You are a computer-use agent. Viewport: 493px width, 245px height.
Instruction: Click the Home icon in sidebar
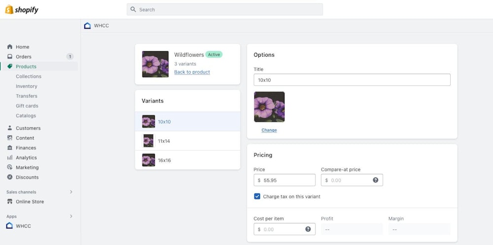[10, 47]
